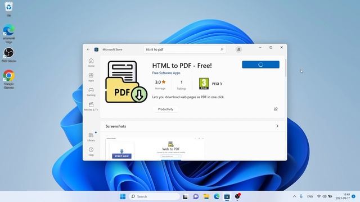The height and width of the screenshot is (202, 360).
Task: Open the notification badge icon
Action: point(354,196)
